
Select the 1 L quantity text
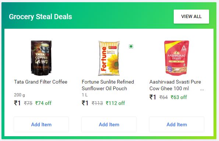[85, 95]
